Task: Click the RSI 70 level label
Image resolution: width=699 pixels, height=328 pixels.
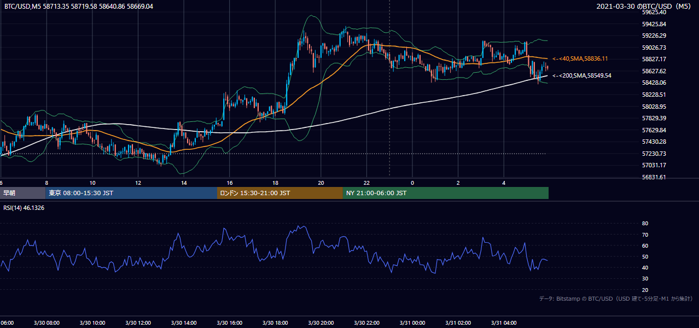Action: pos(645,235)
